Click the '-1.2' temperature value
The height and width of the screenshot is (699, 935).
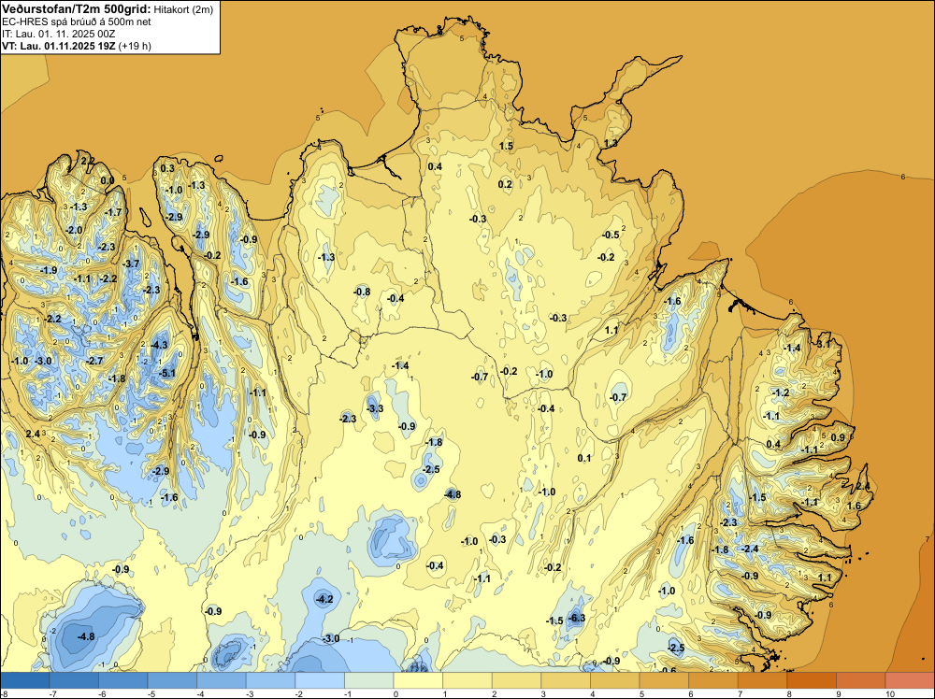pyautogui.click(x=781, y=392)
